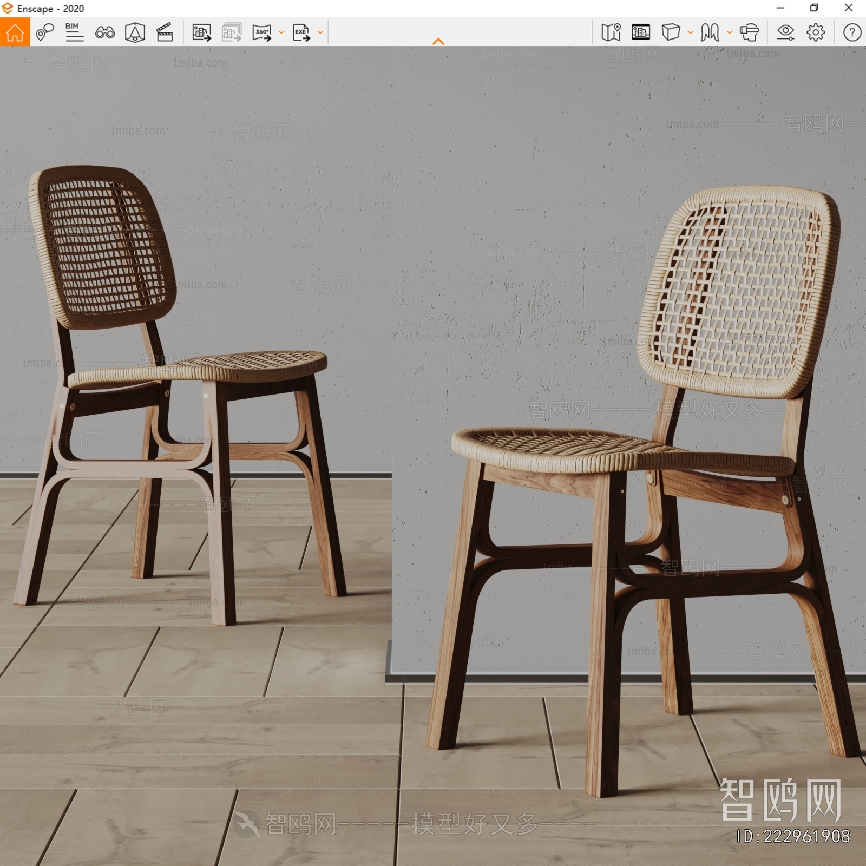The height and width of the screenshot is (866, 866).
Task: Open the Help question mark icon
Action: coord(852,32)
